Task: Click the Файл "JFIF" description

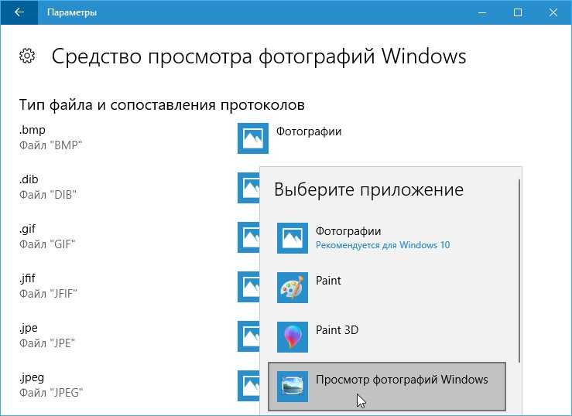Action: click(x=48, y=294)
